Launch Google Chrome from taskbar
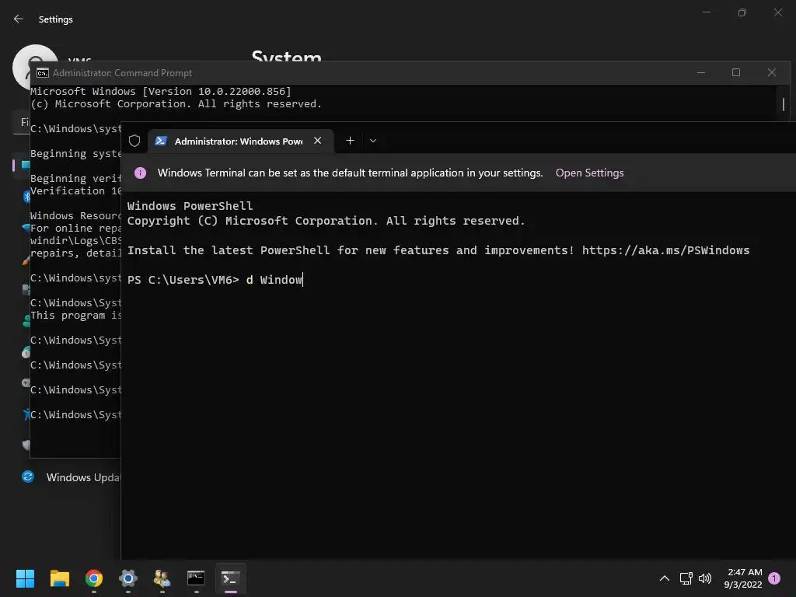The image size is (796, 597). (x=94, y=578)
